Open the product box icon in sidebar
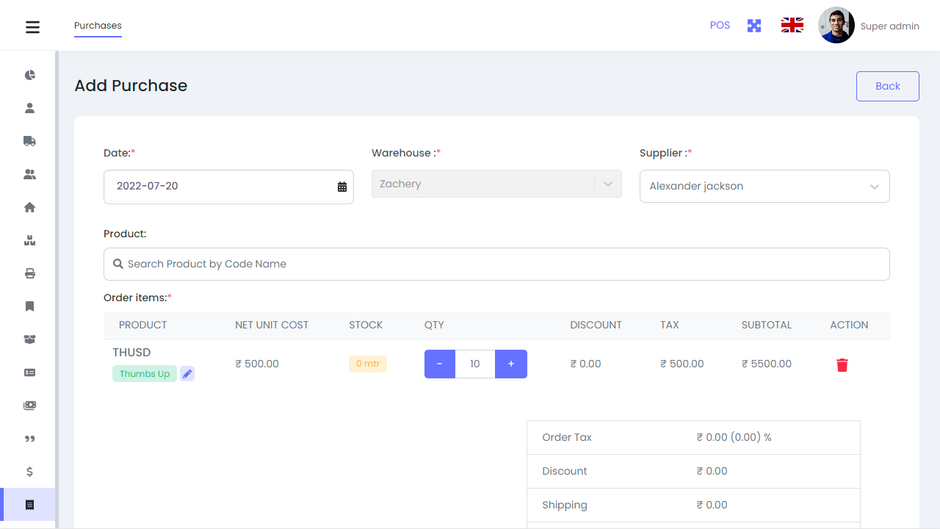The height and width of the screenshot is (529, 940). (x=29, y=240)
